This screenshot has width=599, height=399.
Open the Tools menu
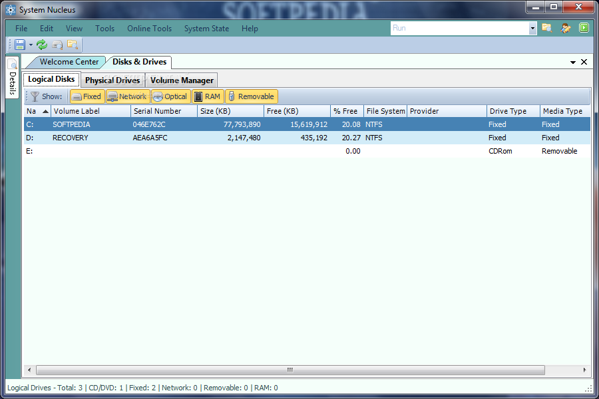(104, 29)
